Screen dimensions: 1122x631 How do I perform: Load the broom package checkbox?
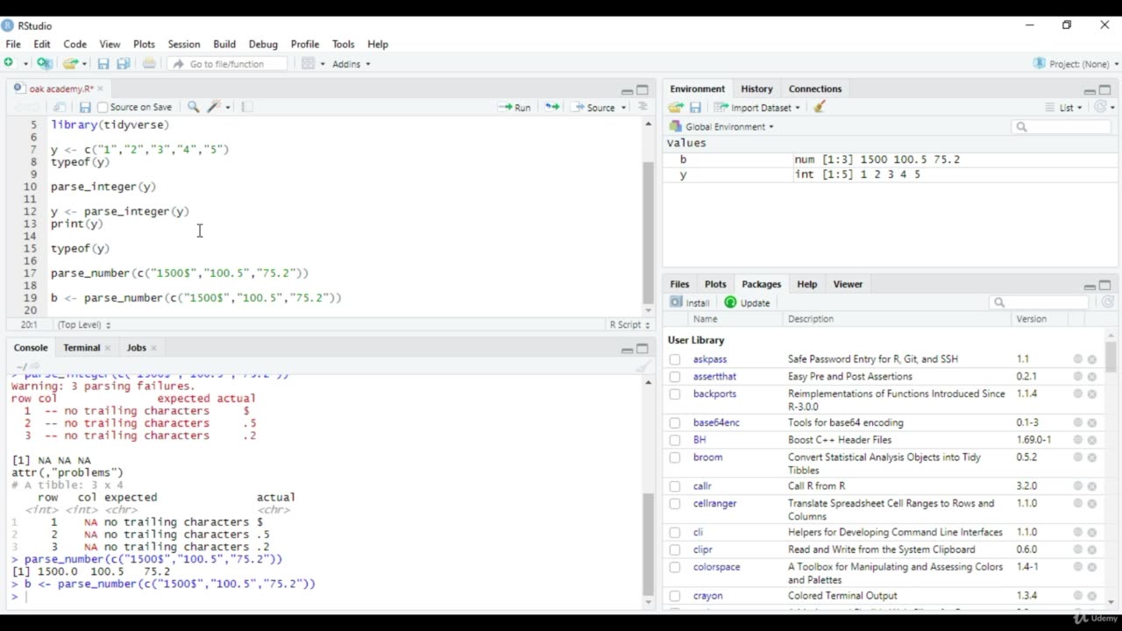[675, 457]
